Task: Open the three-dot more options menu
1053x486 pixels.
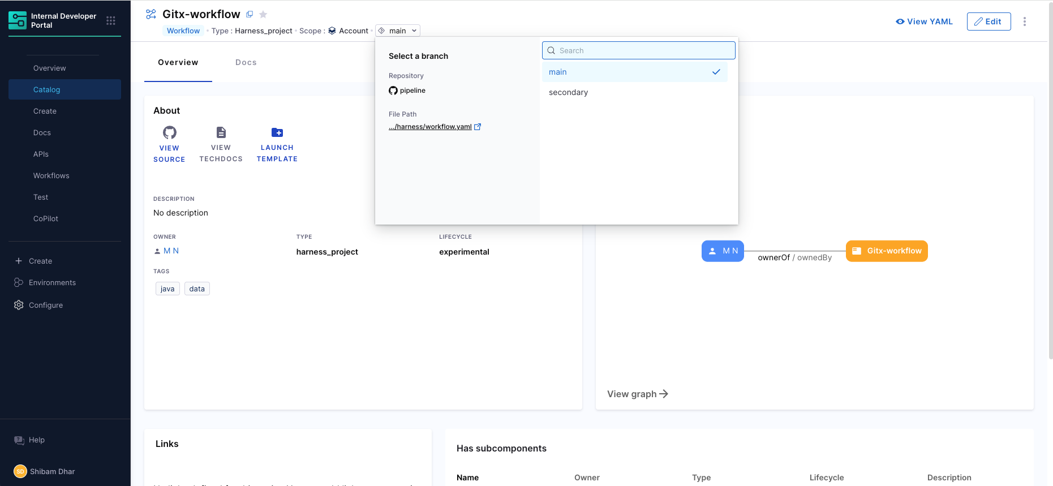Action: [x=1024, y=21]
